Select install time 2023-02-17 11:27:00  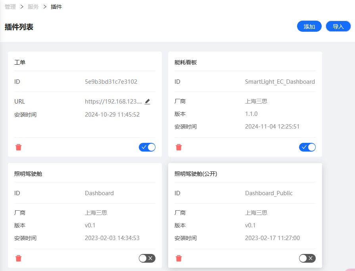[272, 238]
